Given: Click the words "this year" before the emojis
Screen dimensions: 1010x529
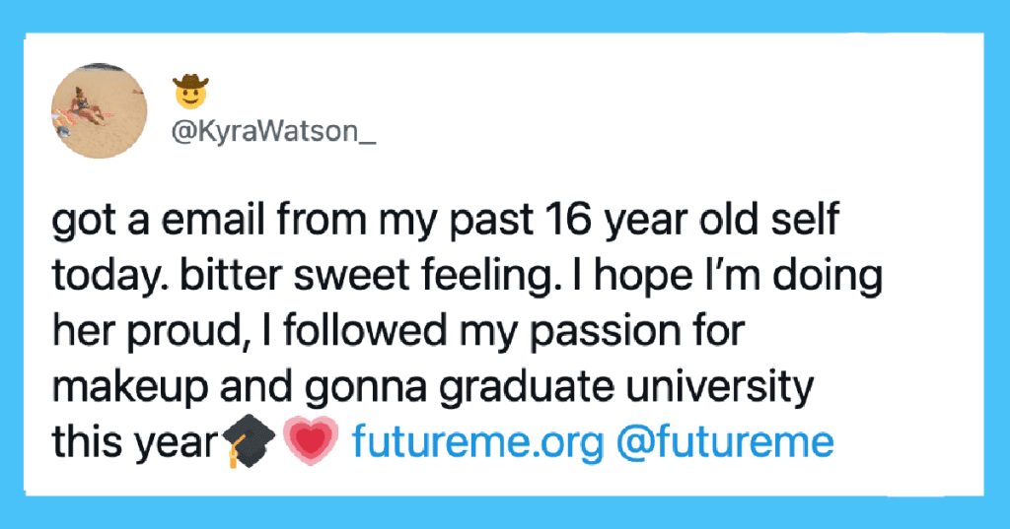Looking at the screenshot, I should (x=136, y=443).
